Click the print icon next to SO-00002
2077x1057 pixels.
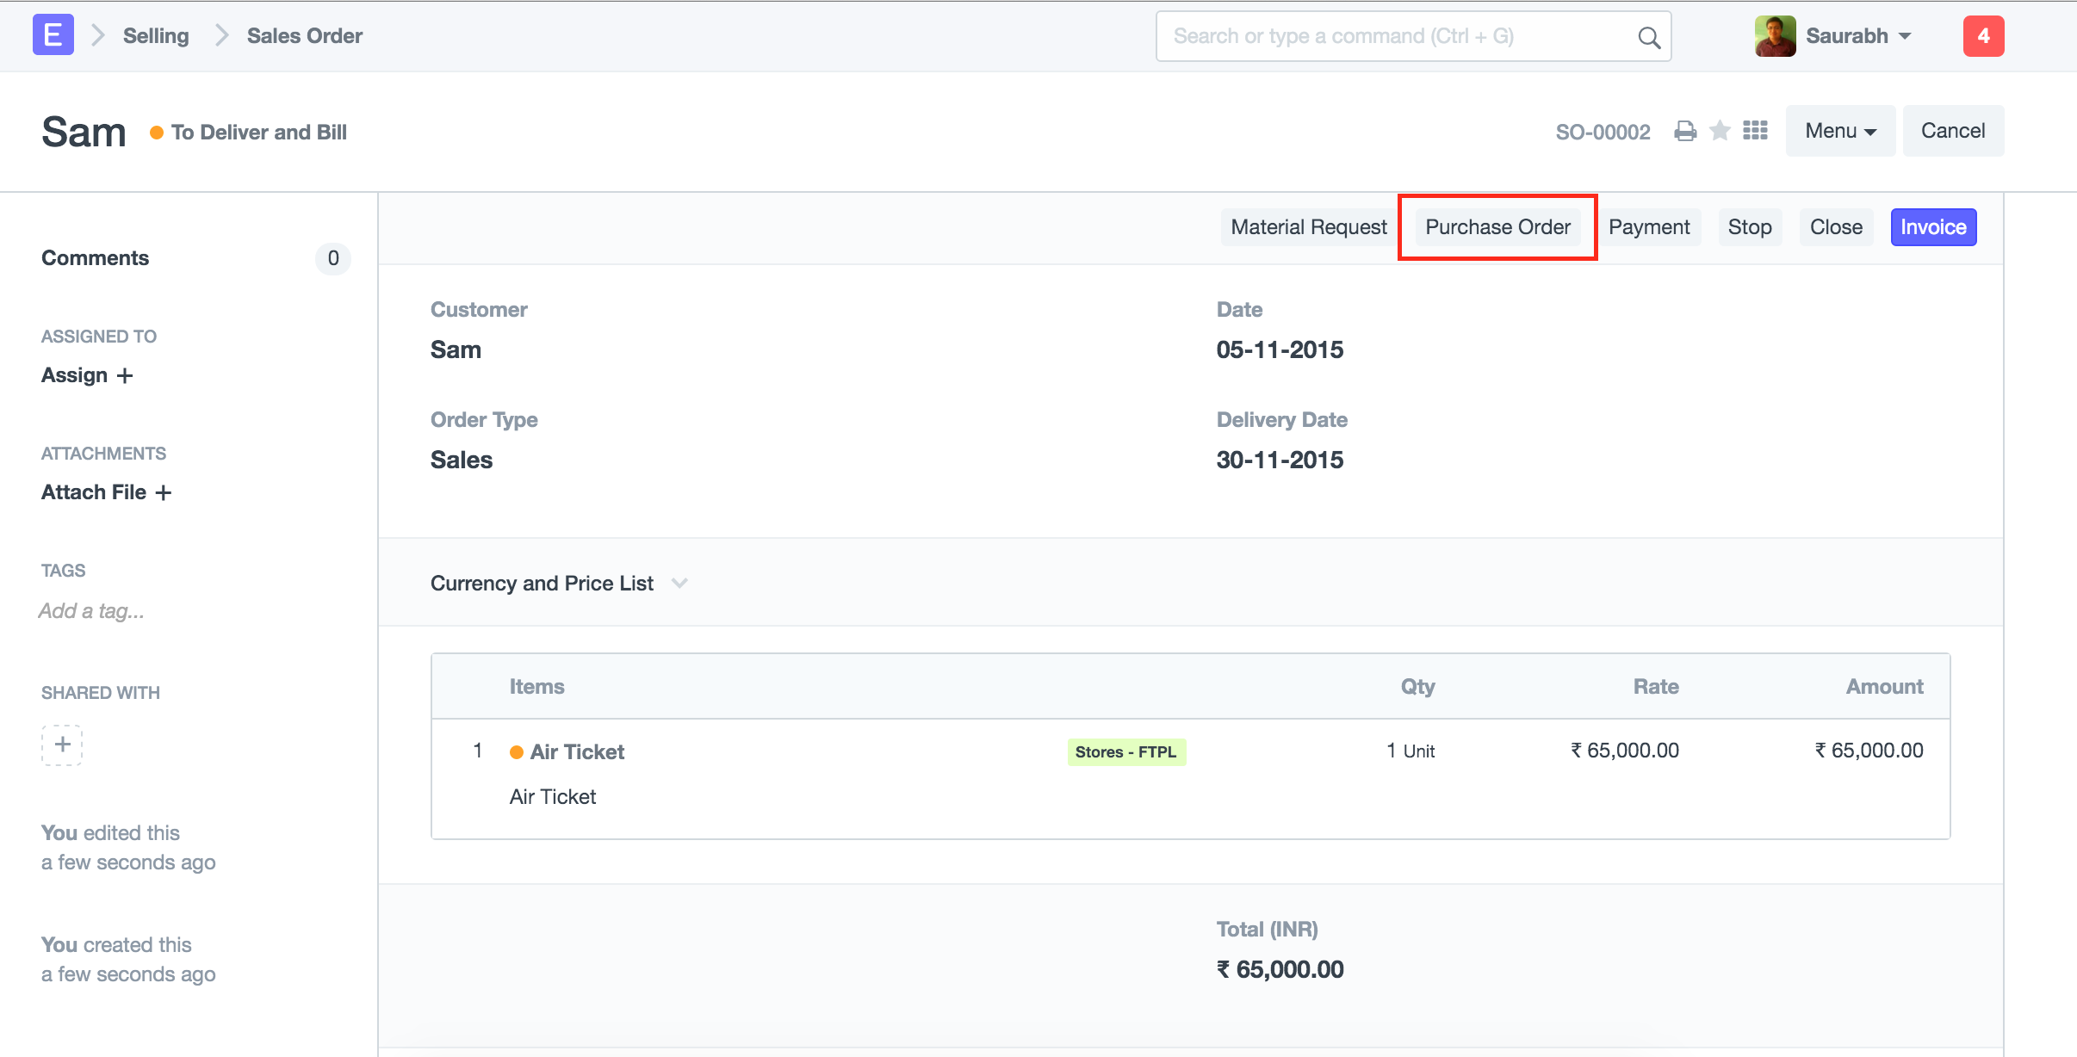pyautogui.click(x=1685, y=131)
